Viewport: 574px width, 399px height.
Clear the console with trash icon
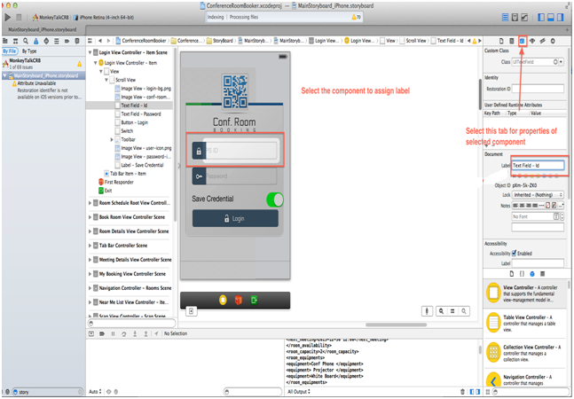[x=463, y=392]
